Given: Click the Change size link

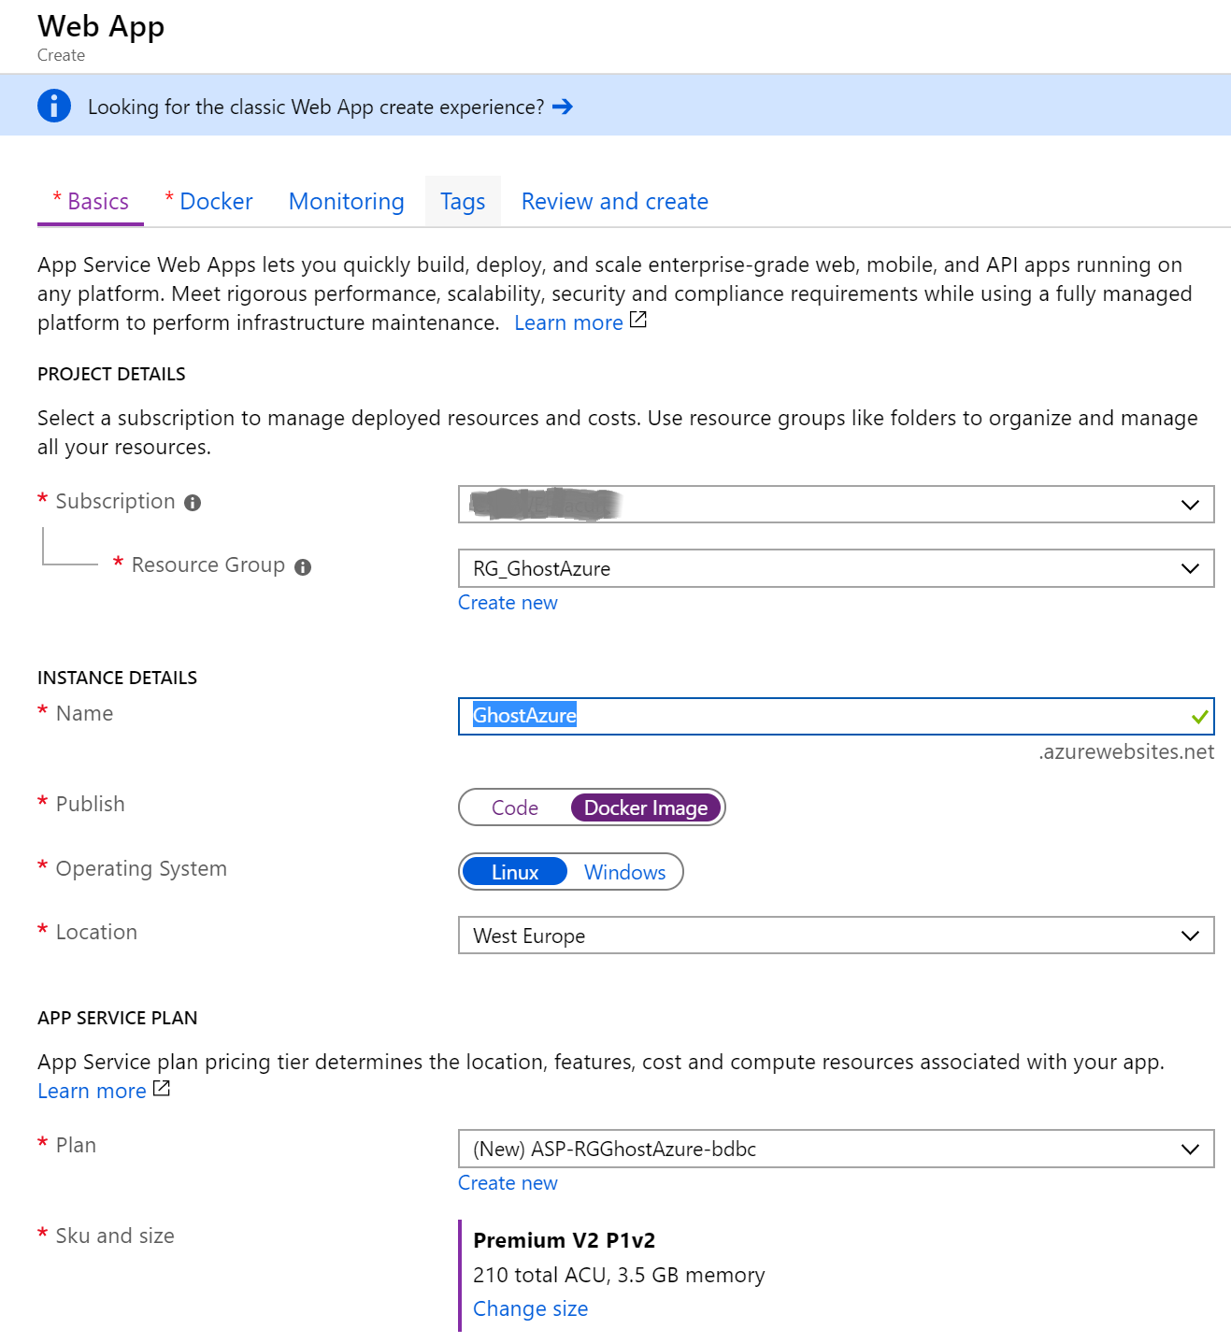Looking at the screenshot, I should [530, 1308].
